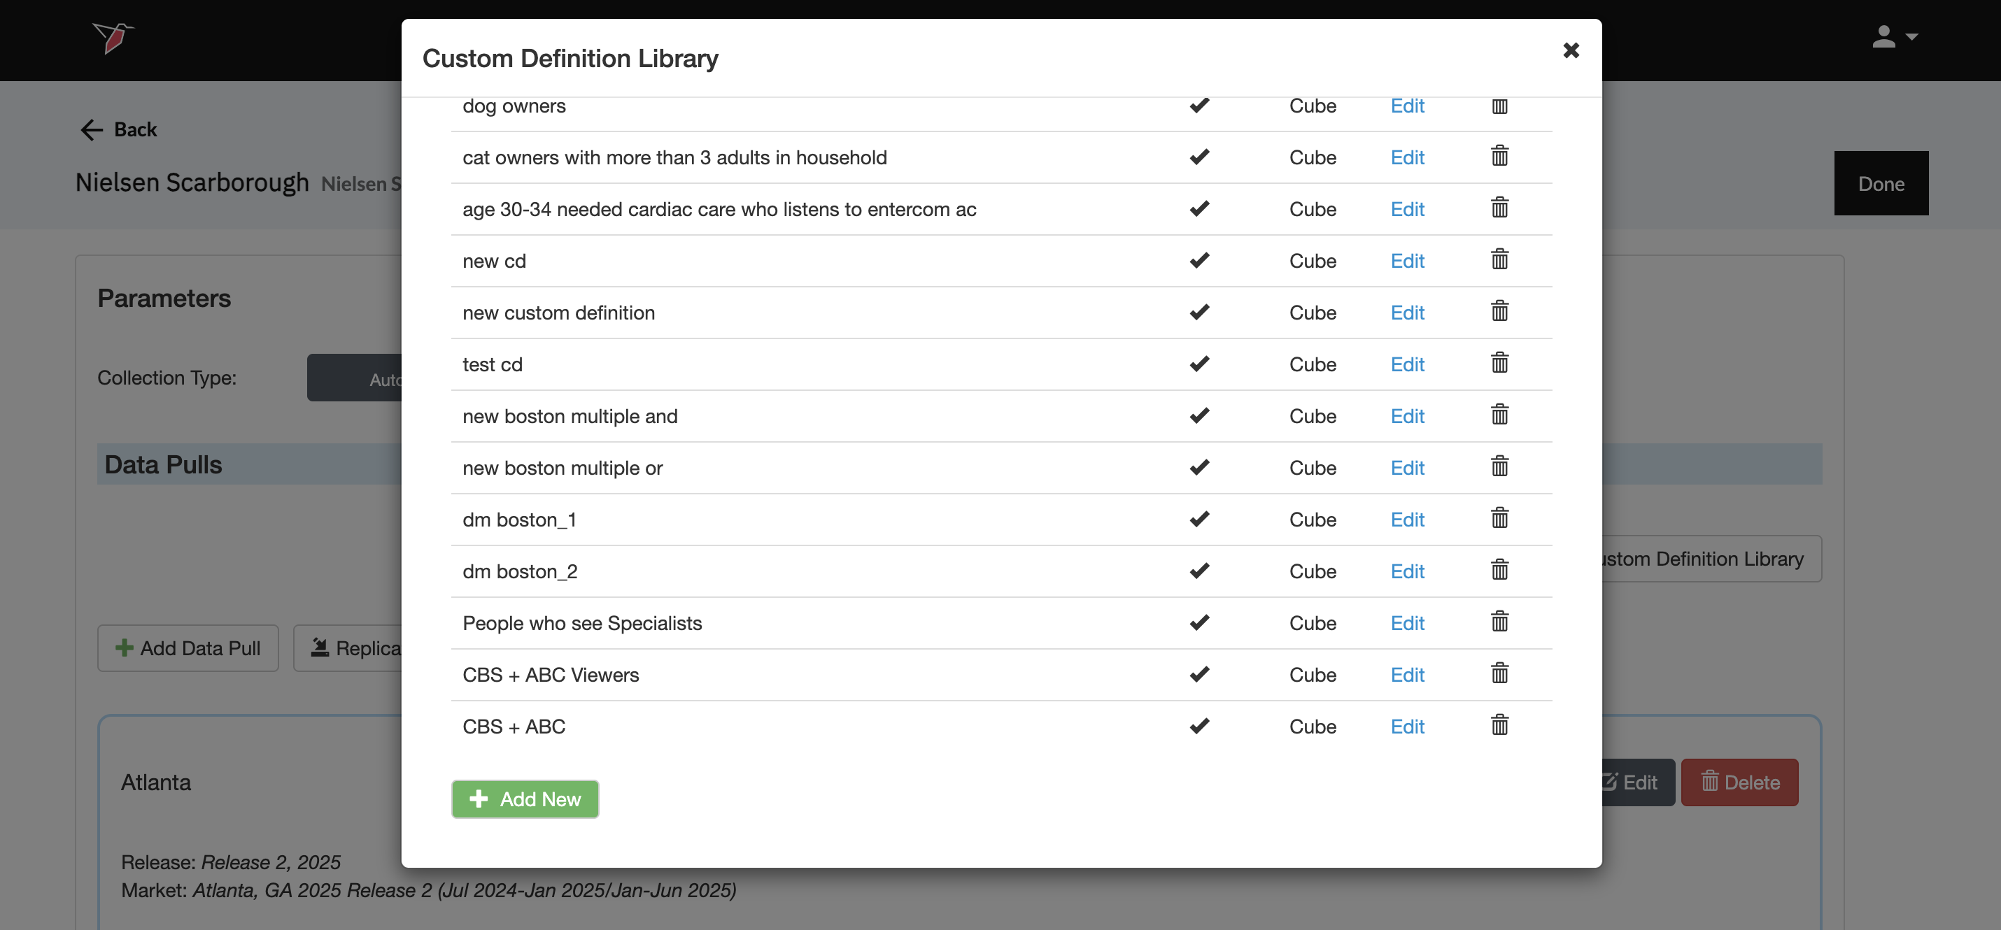Close the Custom Definition Library dialog
The image size is (2001, 930).
point(1571,50)
